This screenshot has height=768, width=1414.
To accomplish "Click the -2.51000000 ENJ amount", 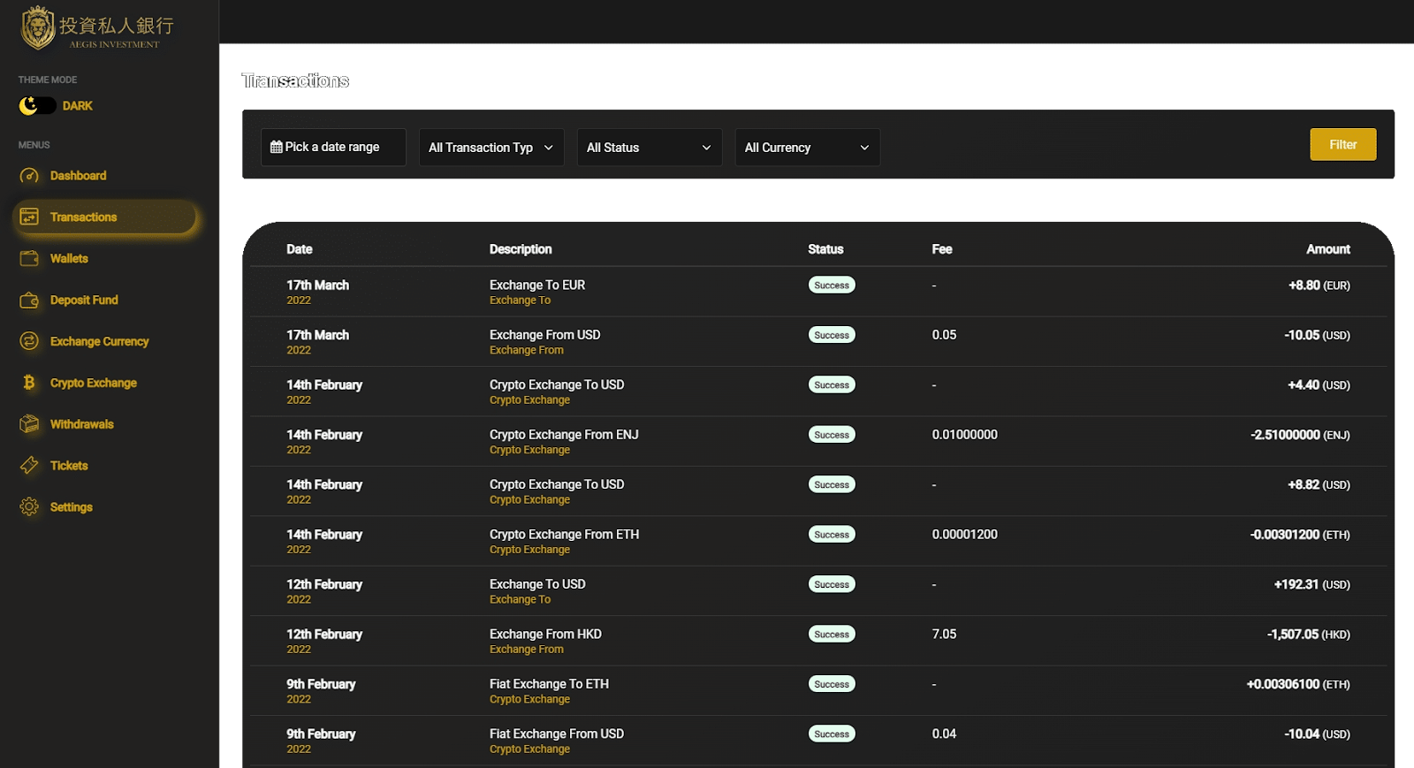I will pyautogui.click(x=1300, y=435).
